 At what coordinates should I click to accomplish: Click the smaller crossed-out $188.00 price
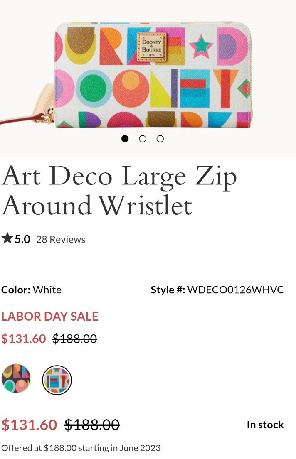click(74, 339)
